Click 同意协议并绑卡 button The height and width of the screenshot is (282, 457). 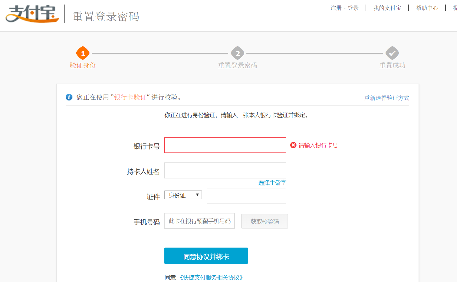click(x=206, y=256)
